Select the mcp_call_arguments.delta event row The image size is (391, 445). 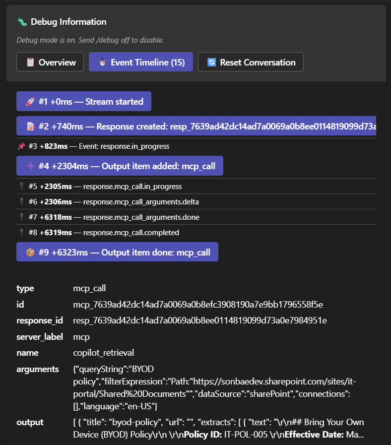point(141,202)
